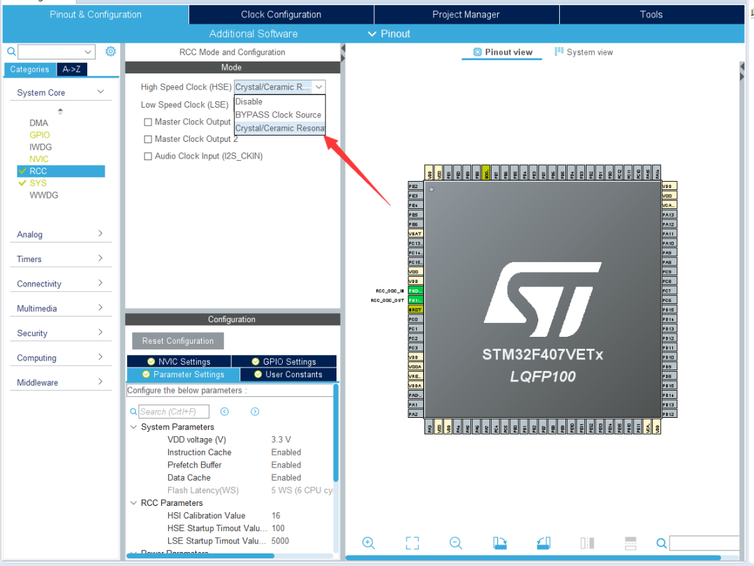The height and width of the screenshot is (566, 754).
Task: Click the parameter list vertical scrollbar
Action: (x=336, y=433)
